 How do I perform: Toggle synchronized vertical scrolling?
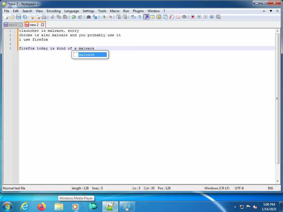coord(118,17)
